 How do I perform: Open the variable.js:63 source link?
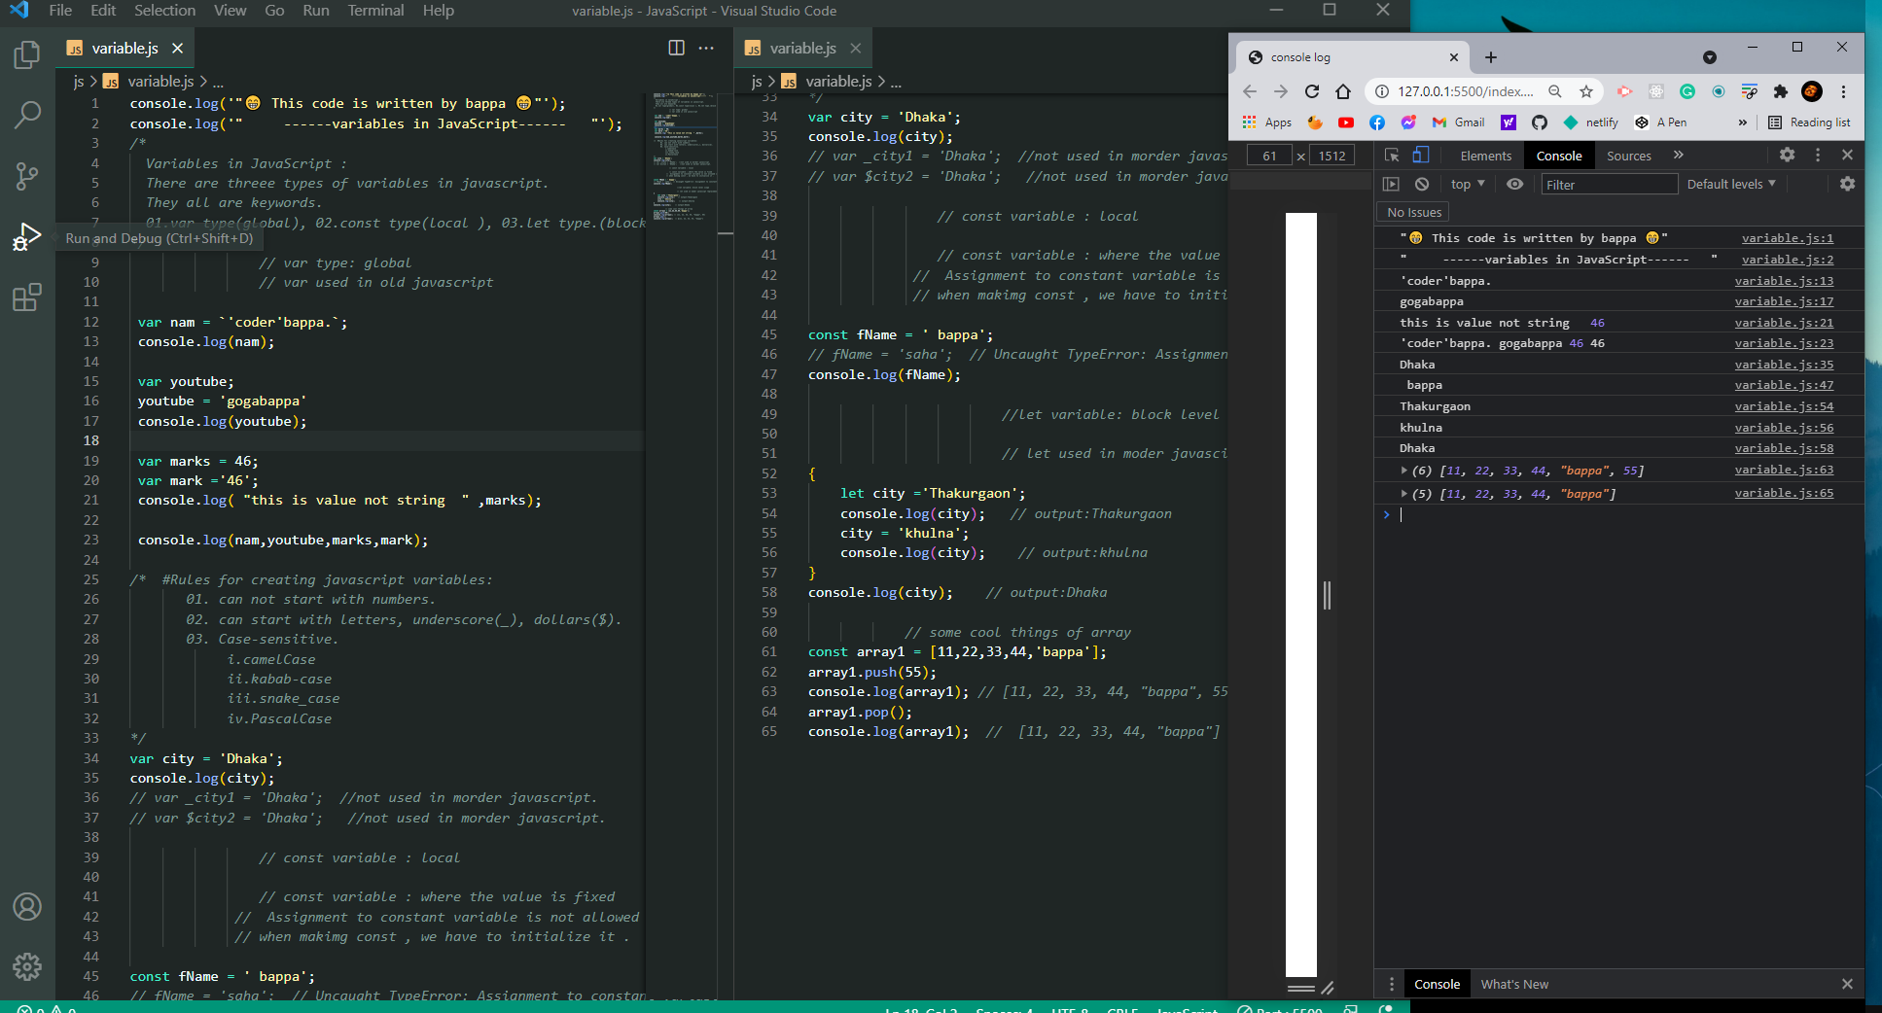coord(1784,470)
